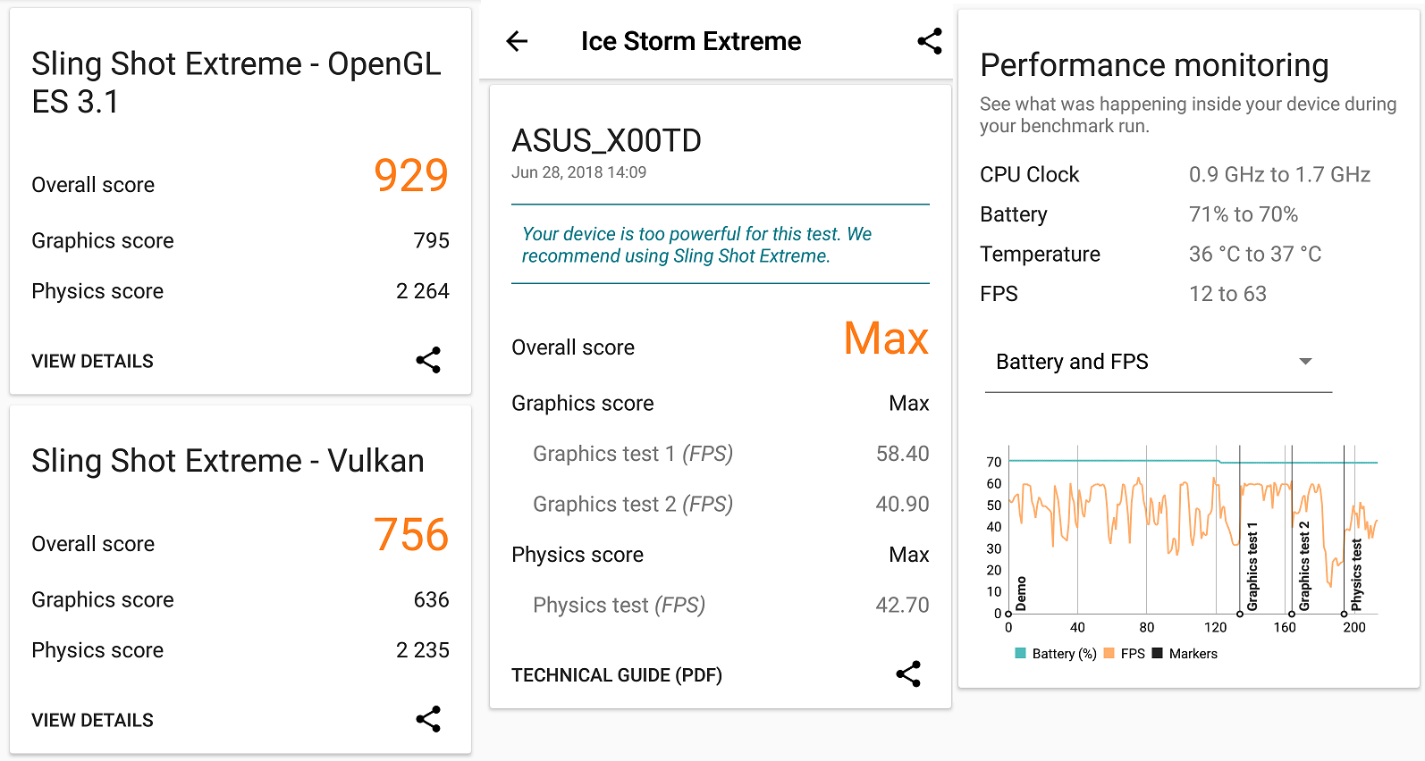The image size is (1425, 761).
Task: View details for the OpenGL ES 3.1 test
Action: [93, 361]
